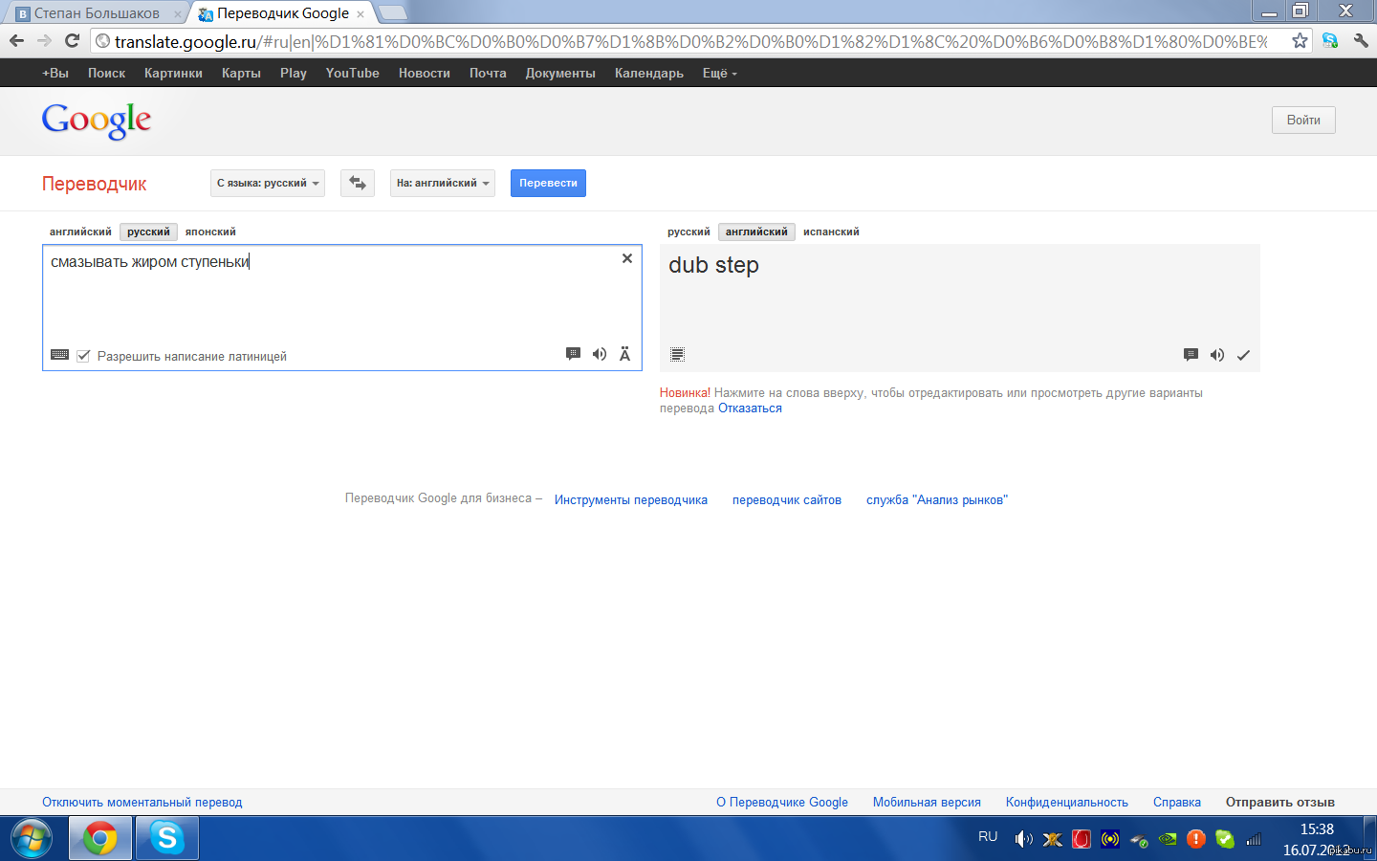Open YouTube from the Google top bar
This screenshot has width=1377, height=861.
coord(352,73)
